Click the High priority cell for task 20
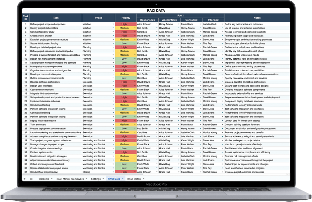 [x=126, y=98]
